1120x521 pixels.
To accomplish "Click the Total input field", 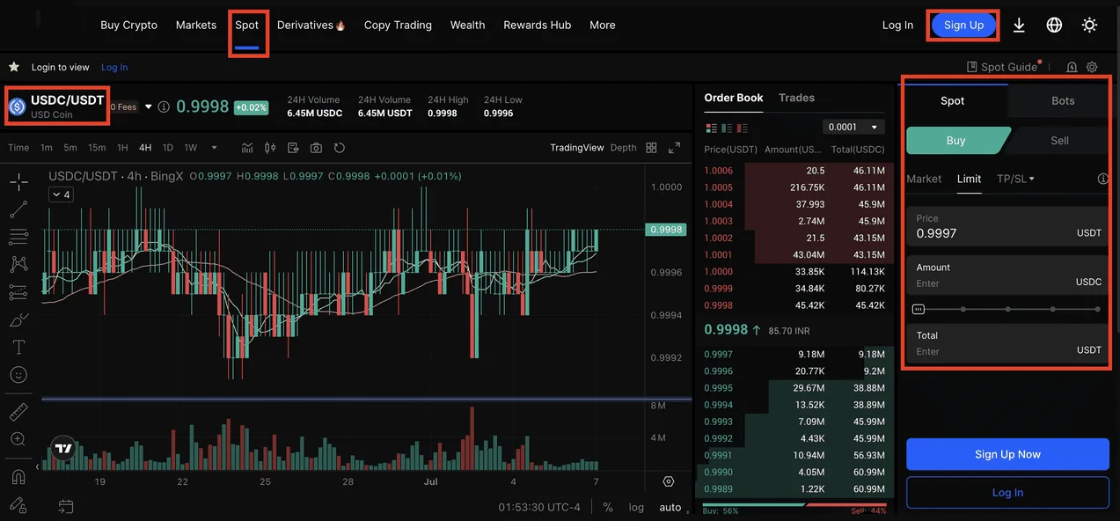I will click(x=1007, y=343).
